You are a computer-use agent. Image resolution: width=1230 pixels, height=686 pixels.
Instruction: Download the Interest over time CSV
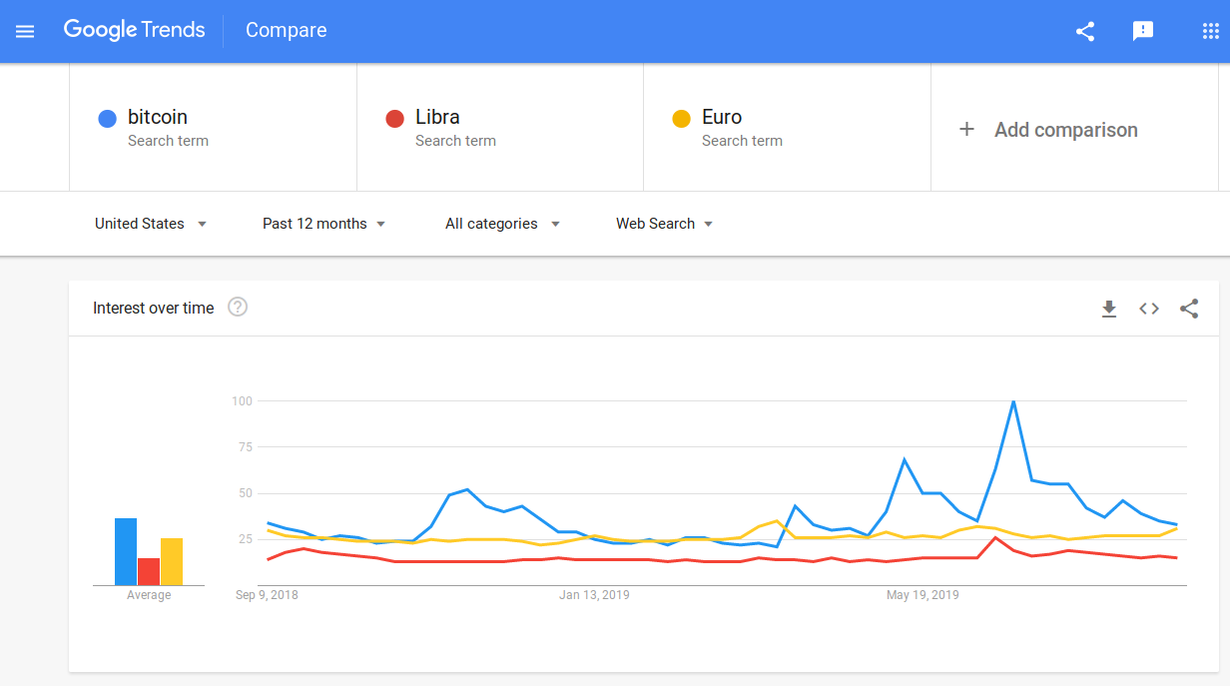[x=1108, y=309]
